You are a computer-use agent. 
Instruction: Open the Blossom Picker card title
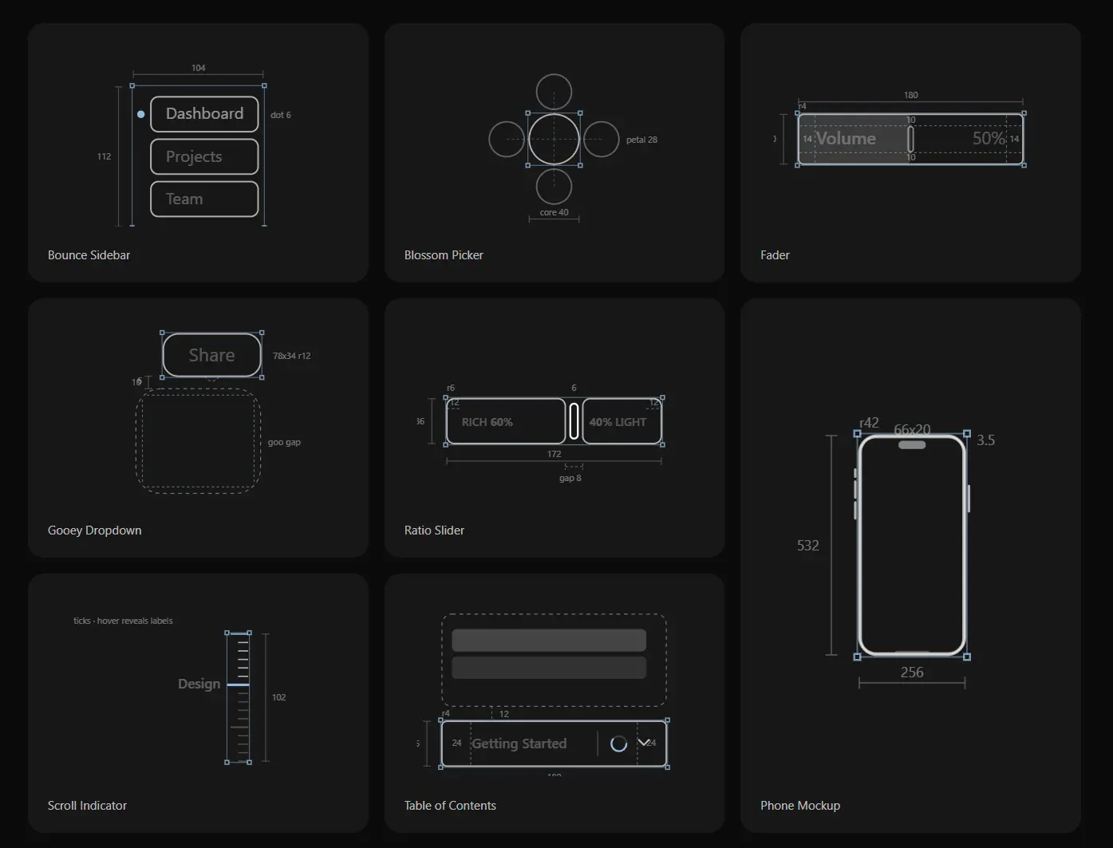(x=444, y=255)
